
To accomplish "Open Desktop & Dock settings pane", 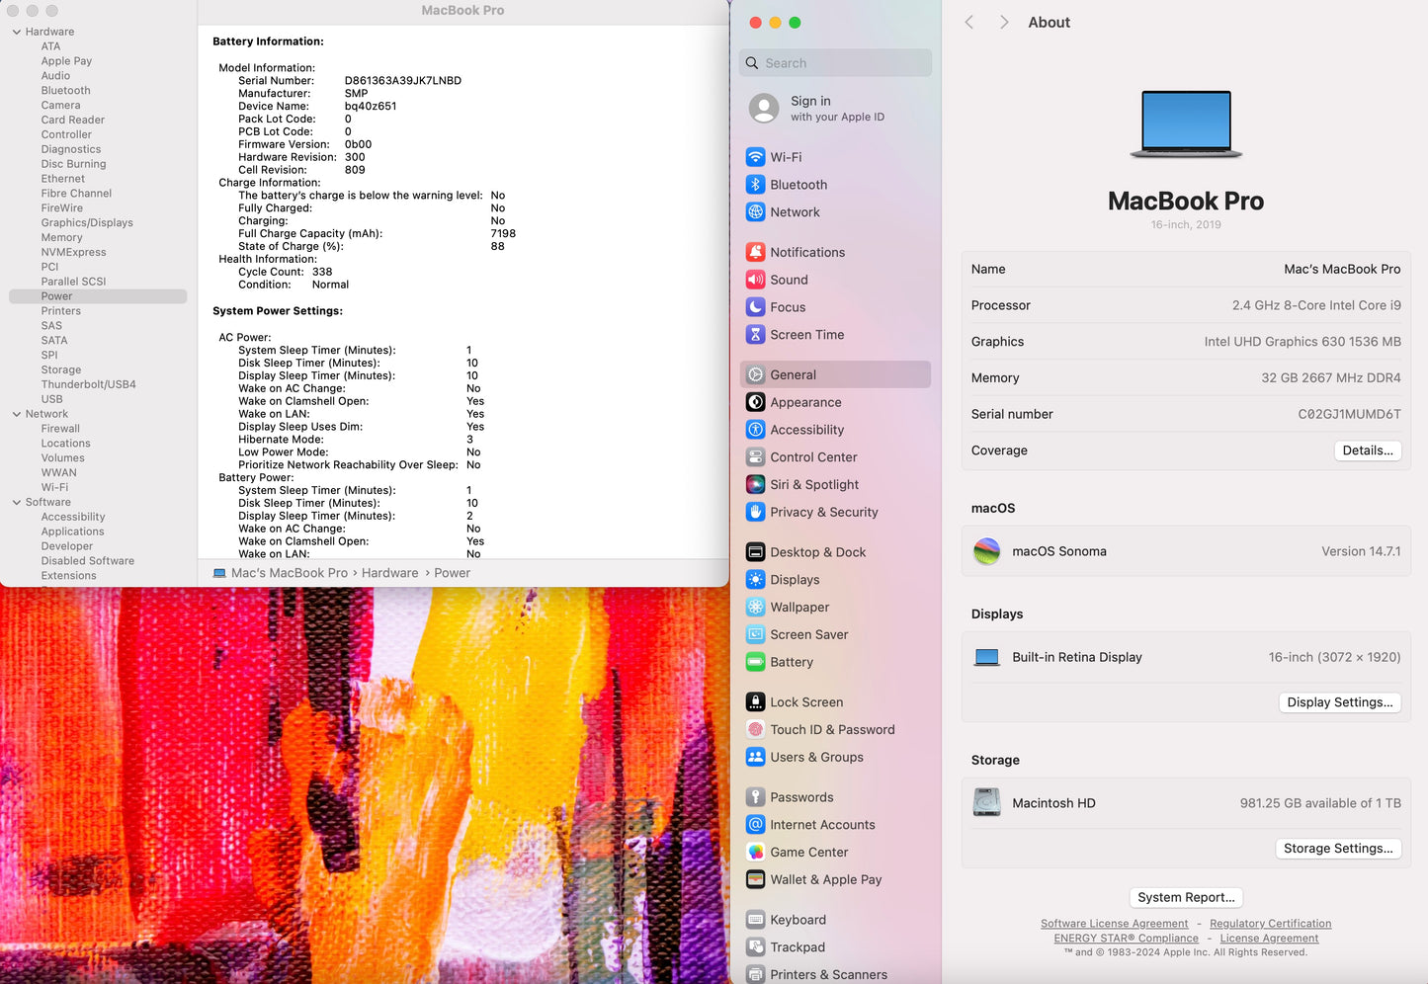I will click(x=817, y=552).
